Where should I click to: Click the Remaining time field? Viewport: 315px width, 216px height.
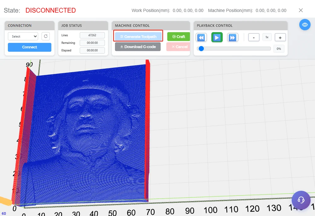coord(92,43)
